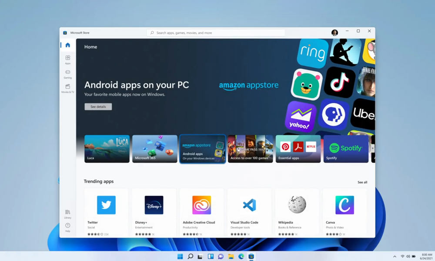Image resolution: width=435 pixels, height=261 pixels.
Task: Select the Game Pass featured tile
Action: (x=250, y=149)
